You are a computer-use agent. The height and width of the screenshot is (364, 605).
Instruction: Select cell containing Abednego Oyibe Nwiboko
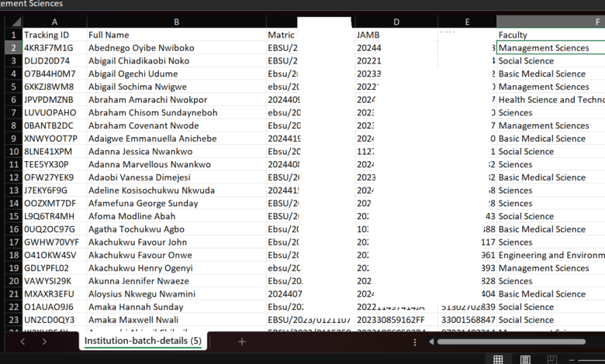click(x=176, y=48)
